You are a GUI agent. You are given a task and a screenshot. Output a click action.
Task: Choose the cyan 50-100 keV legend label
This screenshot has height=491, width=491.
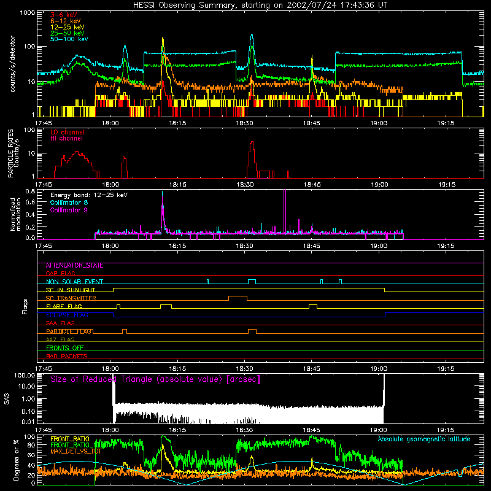pyautogui.click(x=69, y=39)
